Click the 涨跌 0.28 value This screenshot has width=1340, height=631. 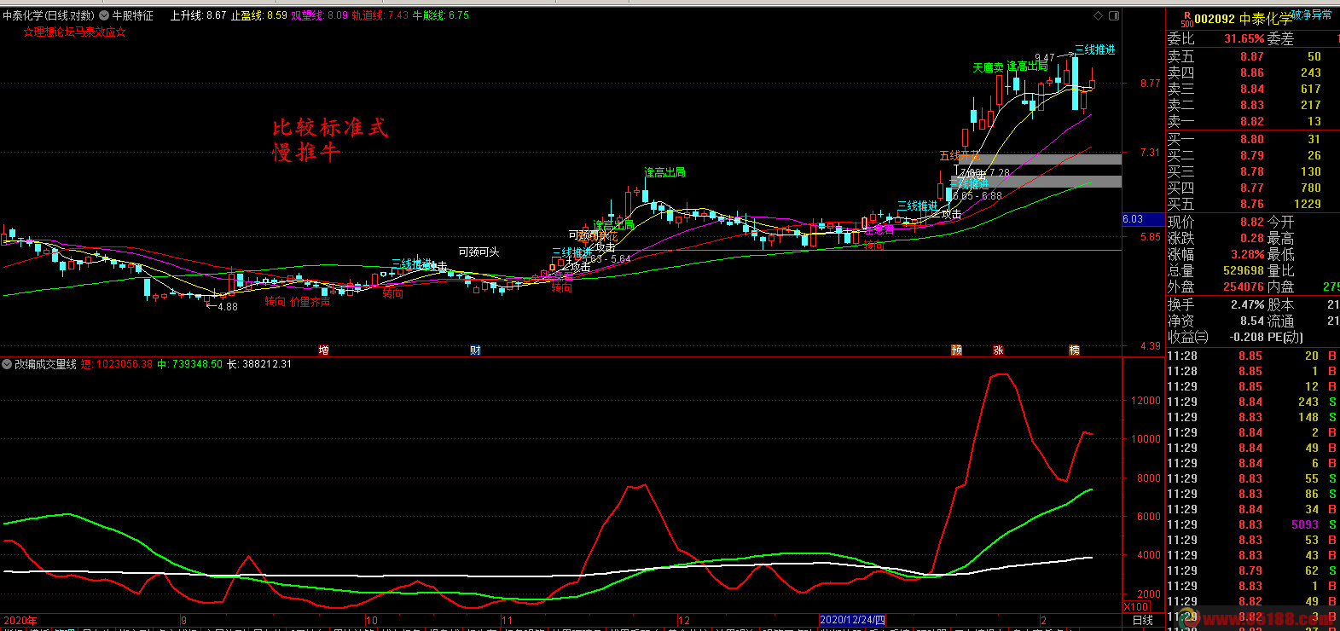(1252, 238)
